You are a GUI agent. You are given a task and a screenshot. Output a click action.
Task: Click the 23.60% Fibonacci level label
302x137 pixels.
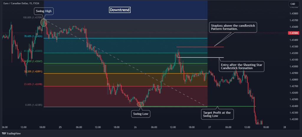click(x=34, y=84)
